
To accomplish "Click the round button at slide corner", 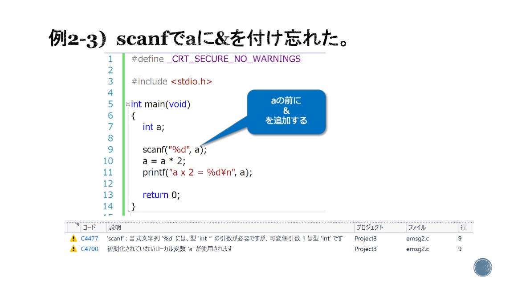I will tap(483, 267).
